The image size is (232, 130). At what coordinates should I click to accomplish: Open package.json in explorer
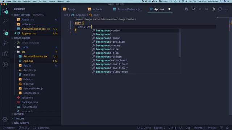pos(30,102)
